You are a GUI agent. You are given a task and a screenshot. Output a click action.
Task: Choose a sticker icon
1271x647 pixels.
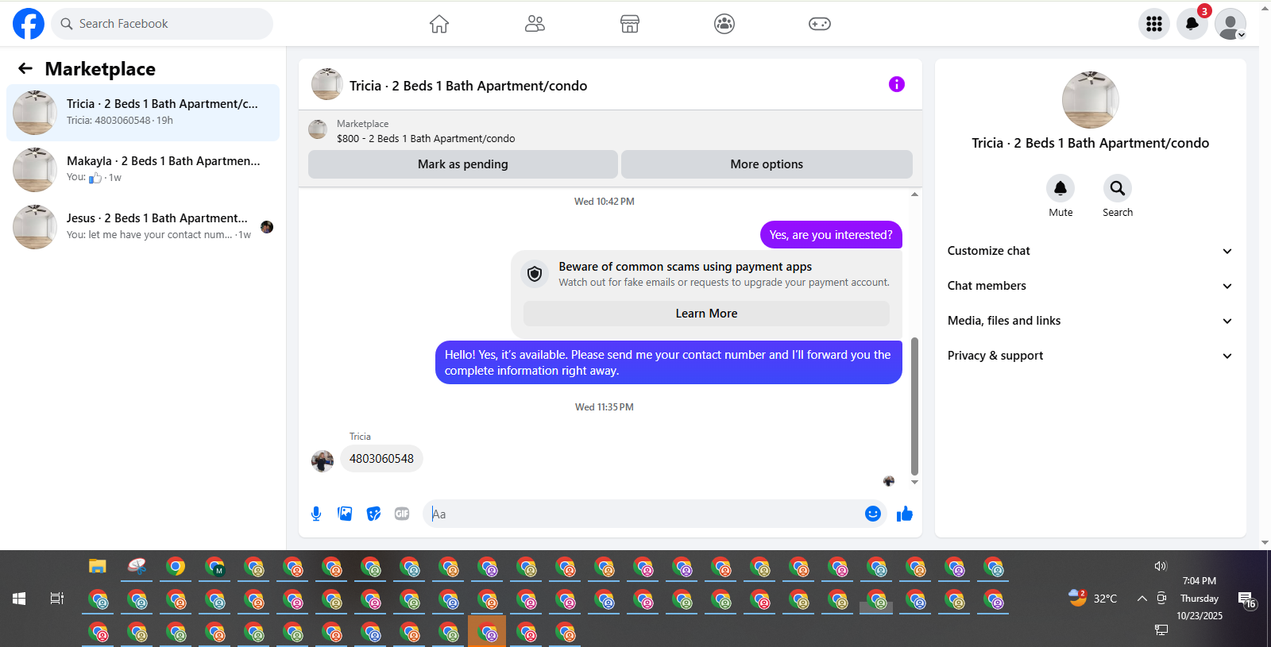point(373,514)
